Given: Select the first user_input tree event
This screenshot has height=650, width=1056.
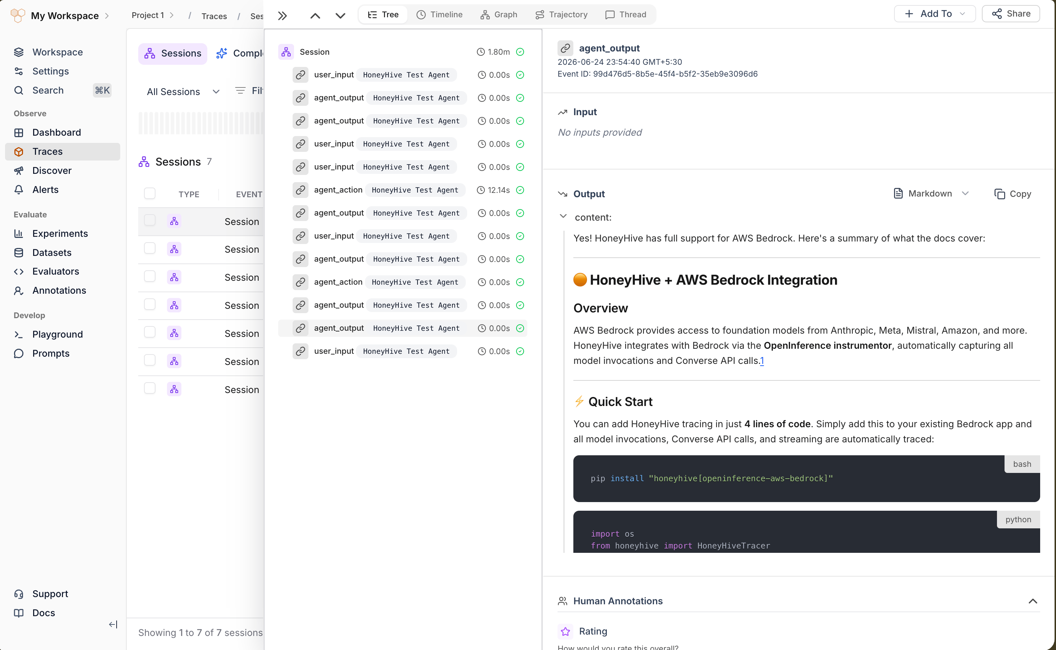Looking at the screenshot, I should [403, 75].
